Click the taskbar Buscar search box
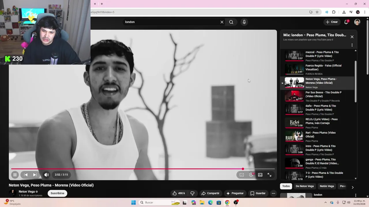 tap(159, 202)
